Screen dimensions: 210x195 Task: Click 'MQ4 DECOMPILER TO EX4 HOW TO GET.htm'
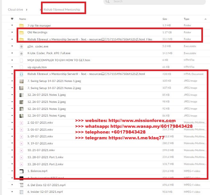pos(59,60)
